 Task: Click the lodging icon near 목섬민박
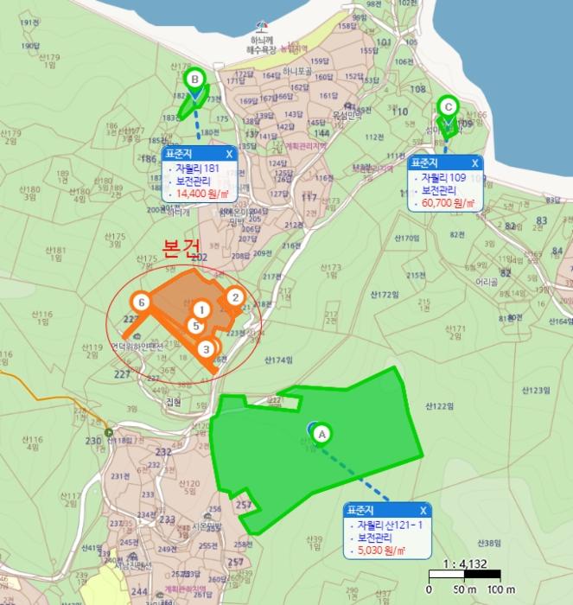(348, 105)
